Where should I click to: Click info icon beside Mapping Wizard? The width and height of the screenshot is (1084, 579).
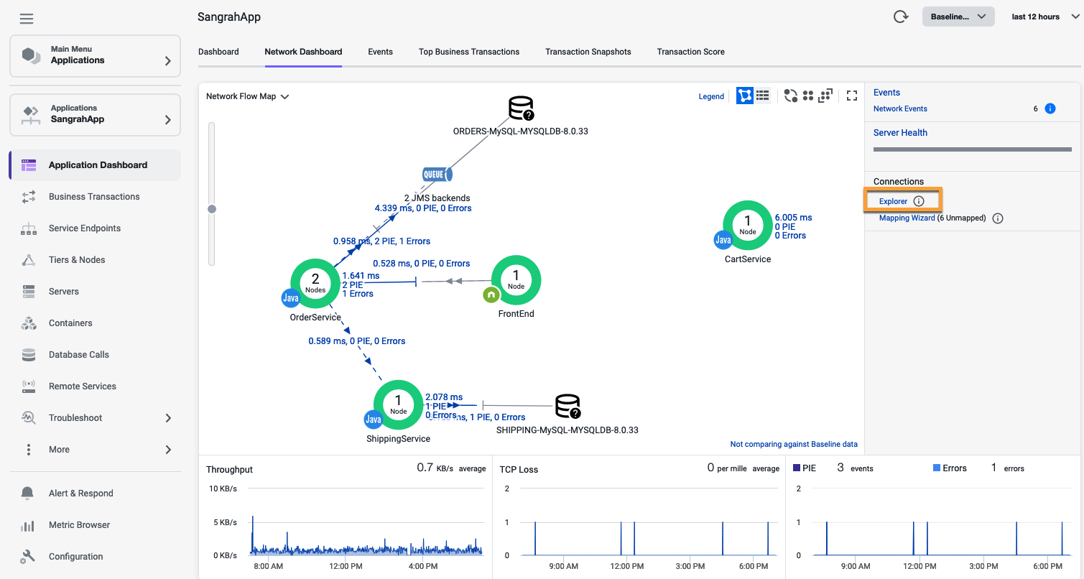pyautogui.click(x=998, y=218)
